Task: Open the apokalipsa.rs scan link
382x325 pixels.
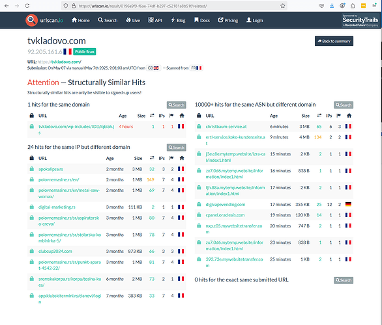Action: pos(51,169)
